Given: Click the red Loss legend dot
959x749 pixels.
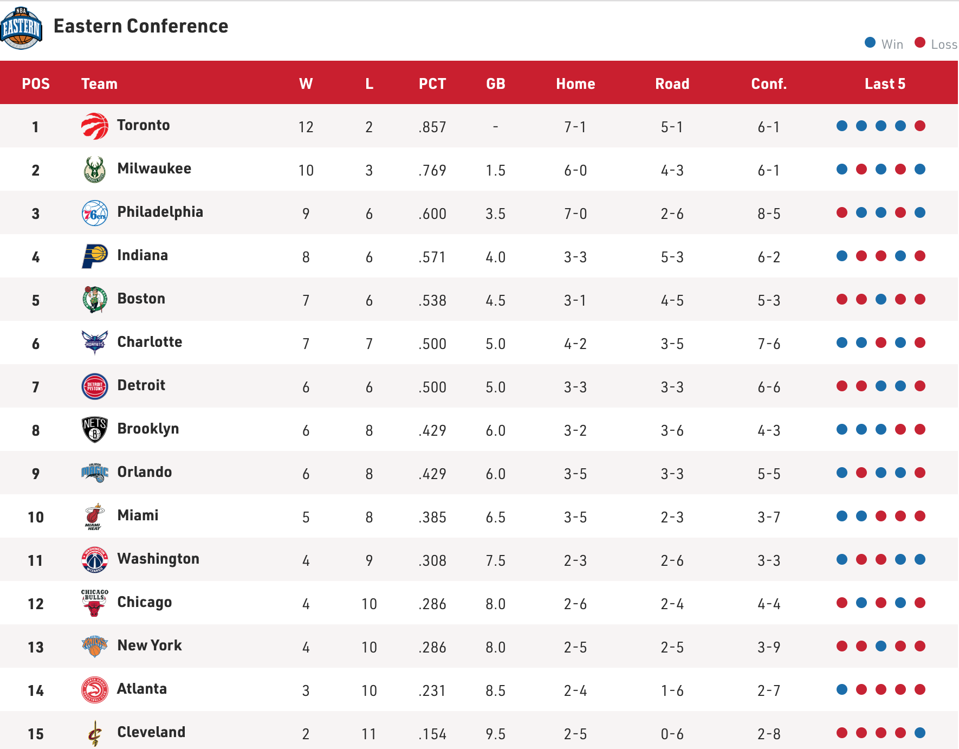Looking at the screenshot, I should click(x=920, y=42).
